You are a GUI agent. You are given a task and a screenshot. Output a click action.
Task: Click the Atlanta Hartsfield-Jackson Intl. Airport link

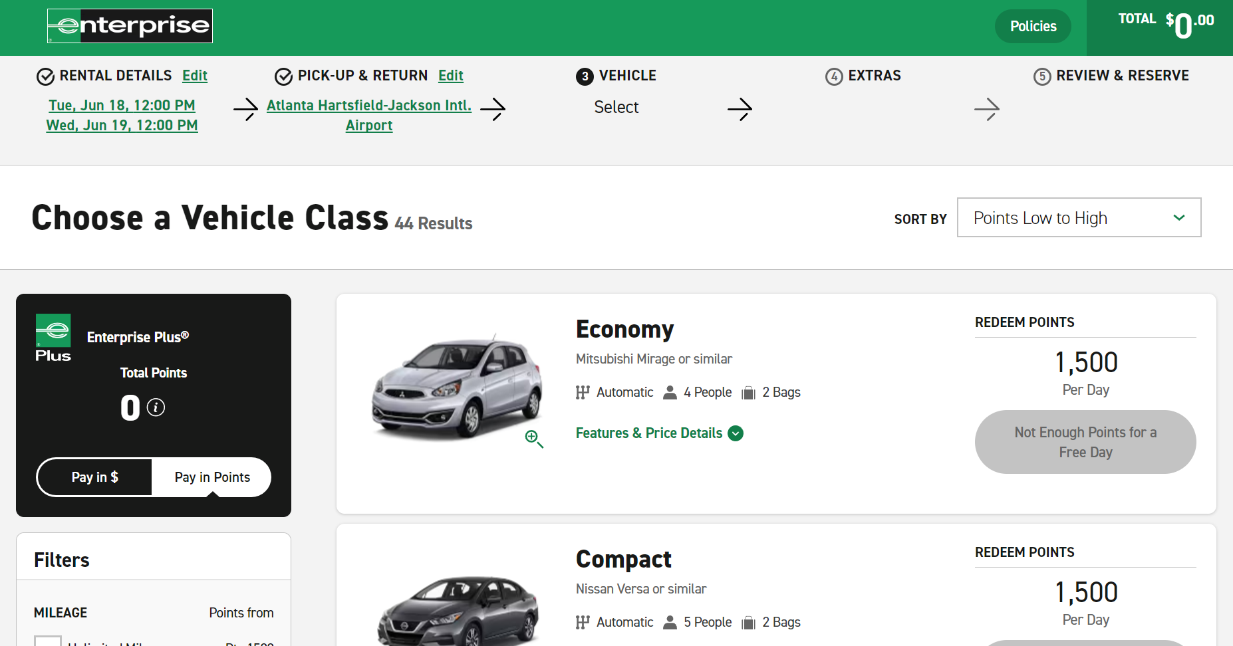coord(369,115)
